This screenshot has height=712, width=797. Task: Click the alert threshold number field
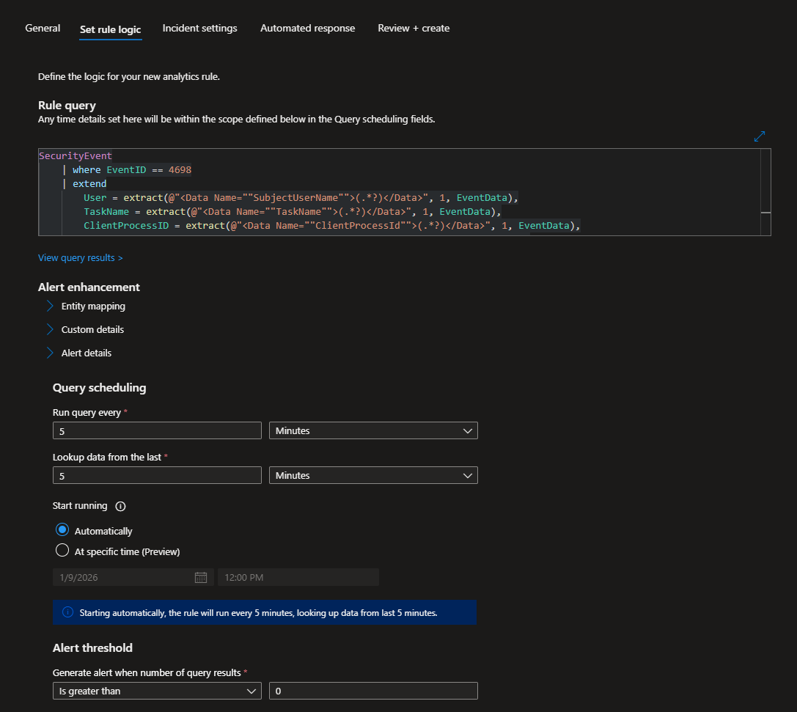click(x=373, y=691)
